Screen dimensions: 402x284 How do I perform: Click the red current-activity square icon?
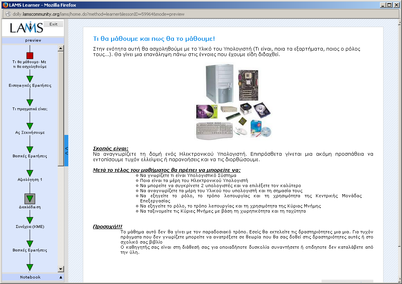tap(30, 56)
